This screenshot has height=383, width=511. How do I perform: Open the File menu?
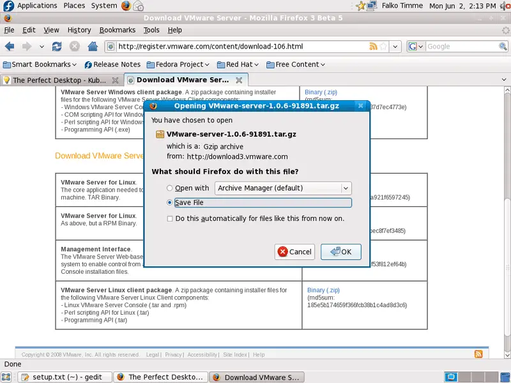tap(9, 30)
